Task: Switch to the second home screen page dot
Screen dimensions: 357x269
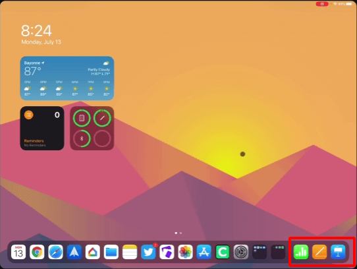Action: (x=180, y=233)
